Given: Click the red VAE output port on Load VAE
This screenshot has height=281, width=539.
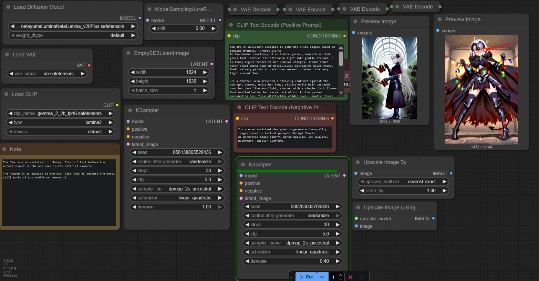Looking at the screenshot, I should coord(89,65).
